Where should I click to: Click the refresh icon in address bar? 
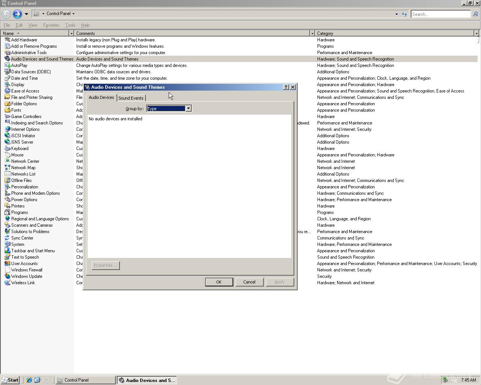[404, 14]
